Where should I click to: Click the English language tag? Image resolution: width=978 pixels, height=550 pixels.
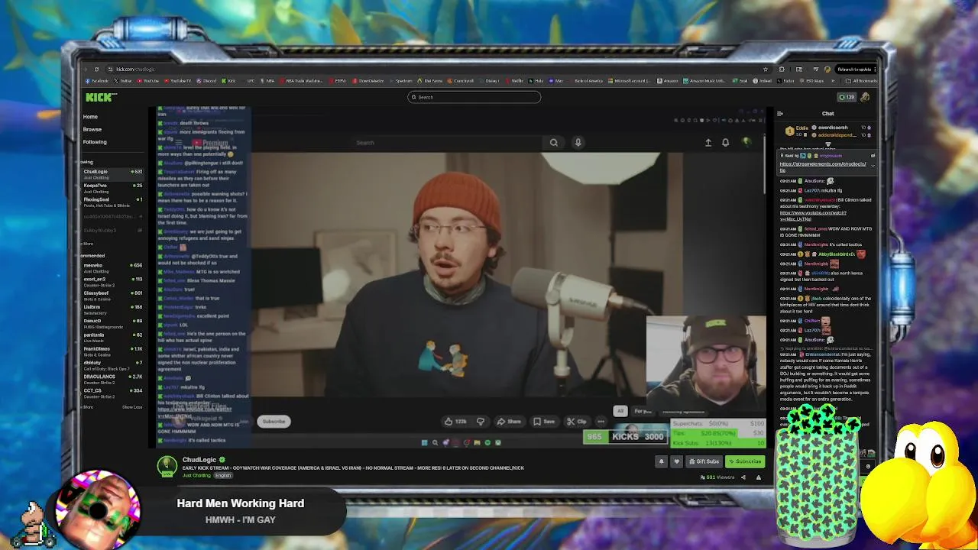coord(223,475)
